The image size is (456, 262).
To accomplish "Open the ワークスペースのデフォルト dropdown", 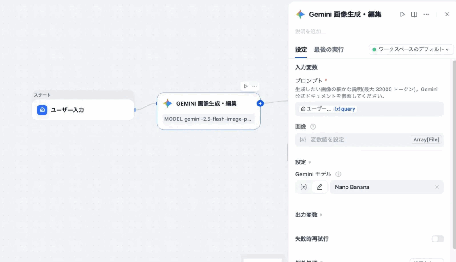I will (x=411, y=49).
